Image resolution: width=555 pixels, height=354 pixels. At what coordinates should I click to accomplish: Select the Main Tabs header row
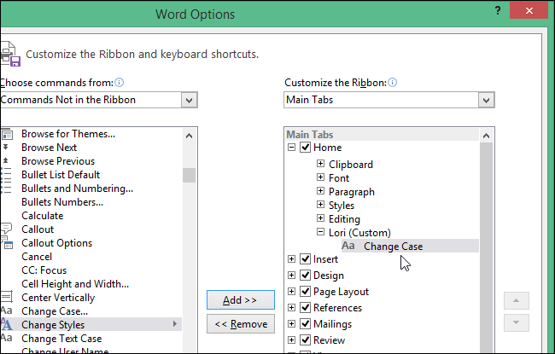[x=382, y=135]
